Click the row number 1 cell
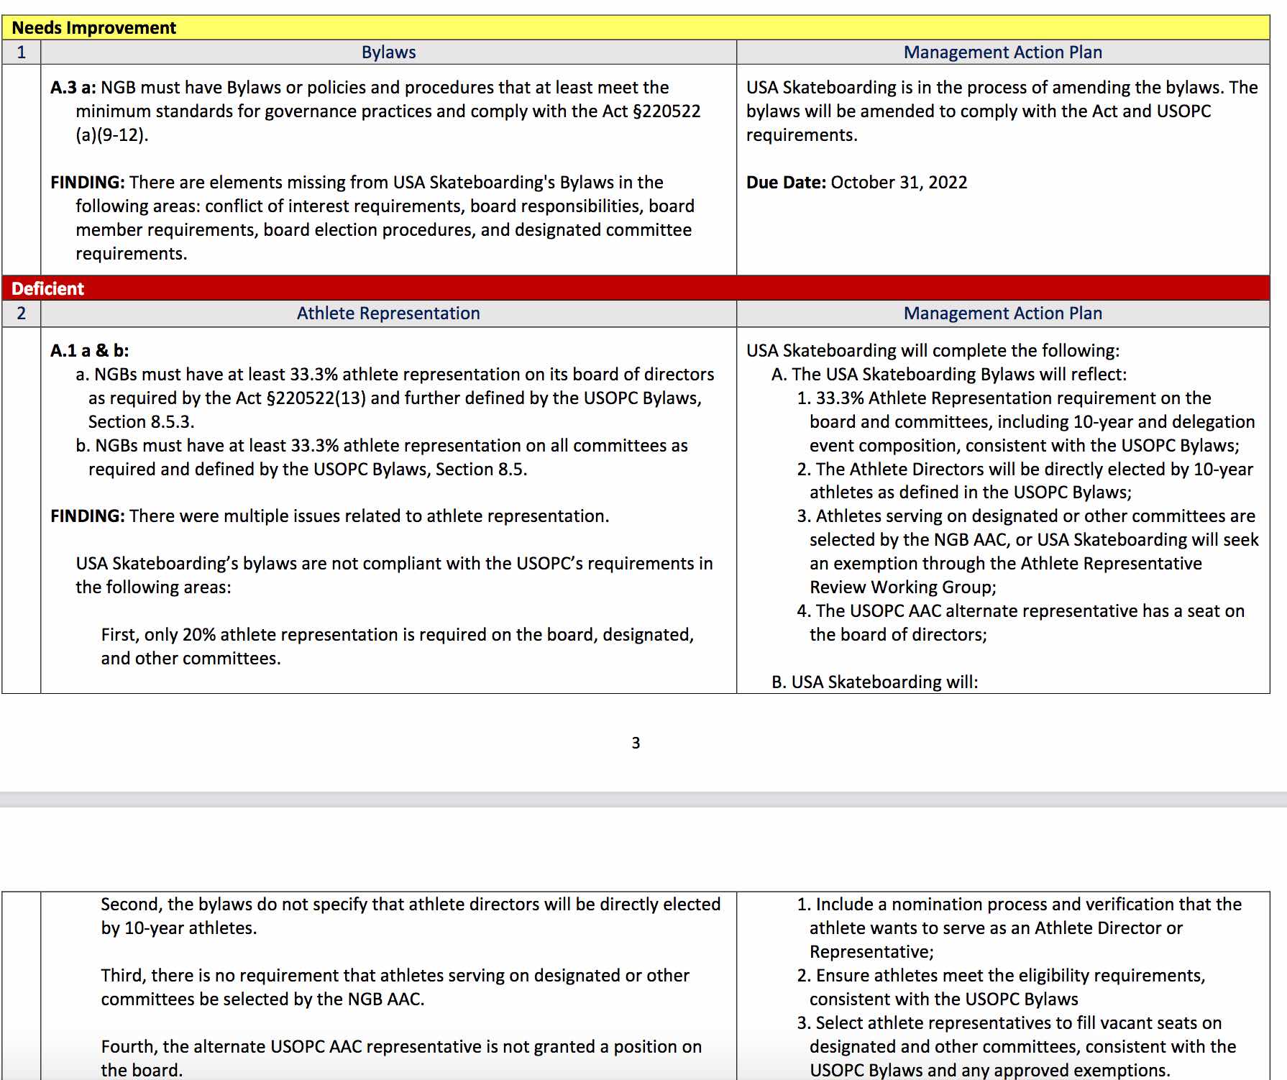 coord(22,52)
